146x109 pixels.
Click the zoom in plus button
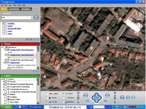(78, 93)
